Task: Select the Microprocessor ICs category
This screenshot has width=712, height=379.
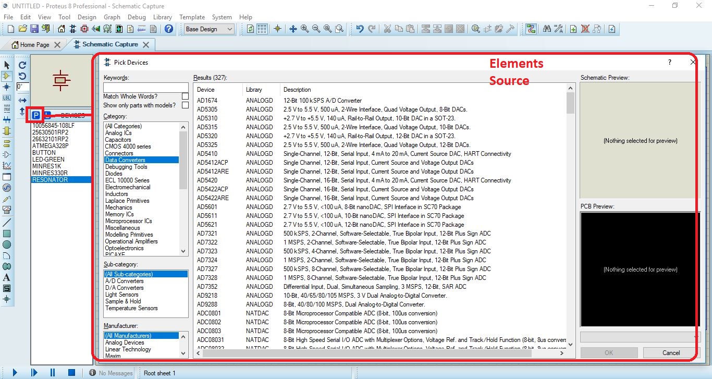Action: [x=129, y=221]
